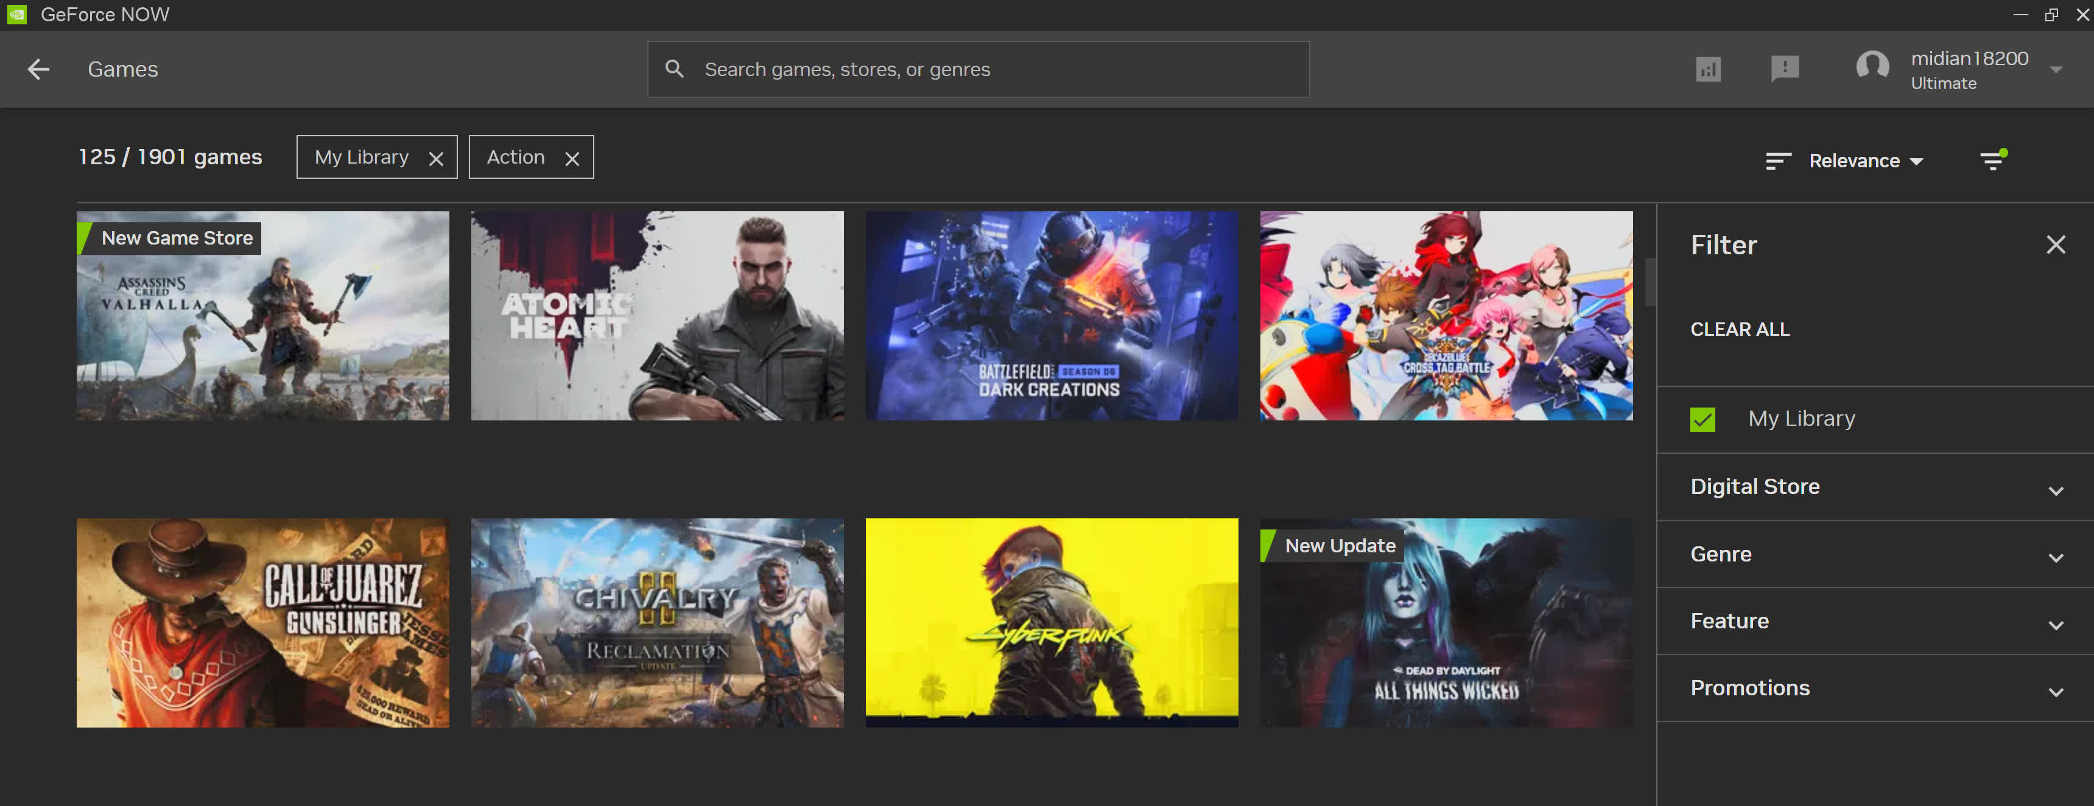Close the Filter panel
2094x806 pixels.
click(2055, 245)
